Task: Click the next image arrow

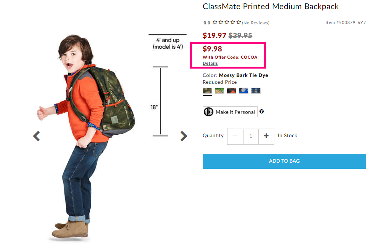Action: (x=184, y=136)
